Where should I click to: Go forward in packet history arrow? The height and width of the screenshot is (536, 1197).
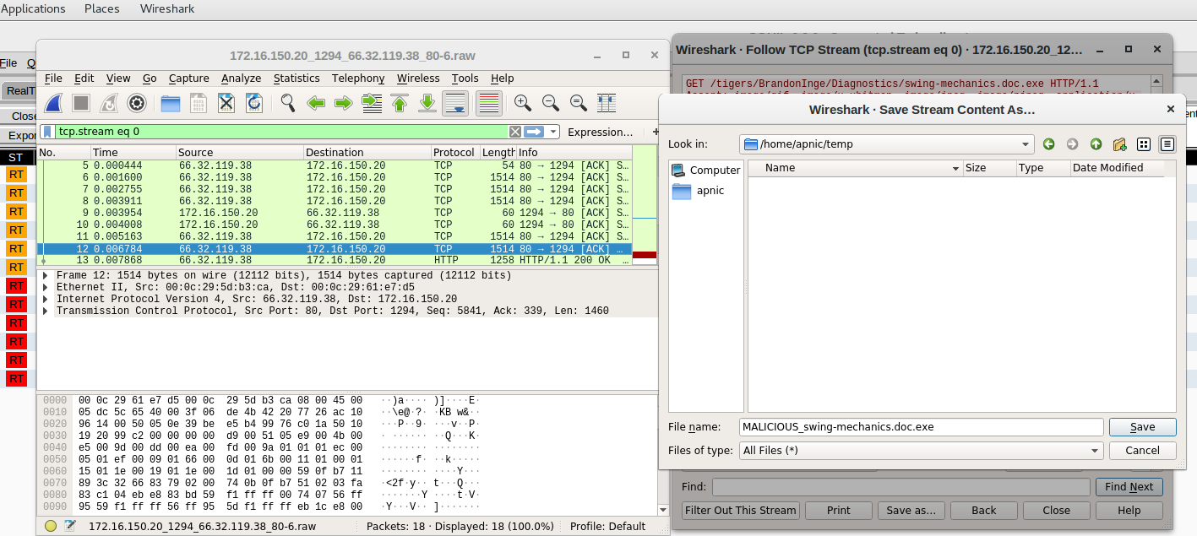click(x=344, y=103)
